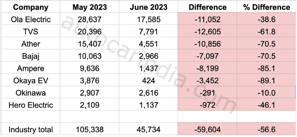
Task: Select the June 2023 column header
Action: point(148,7)
